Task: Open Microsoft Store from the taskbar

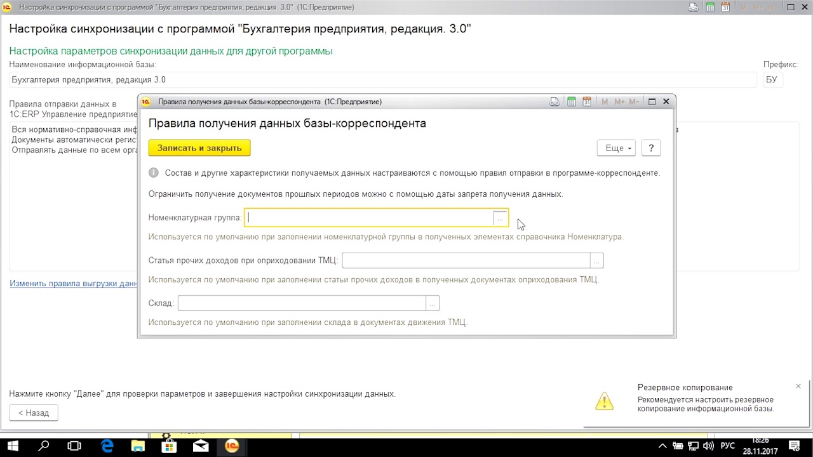Action: coord(169,446)
